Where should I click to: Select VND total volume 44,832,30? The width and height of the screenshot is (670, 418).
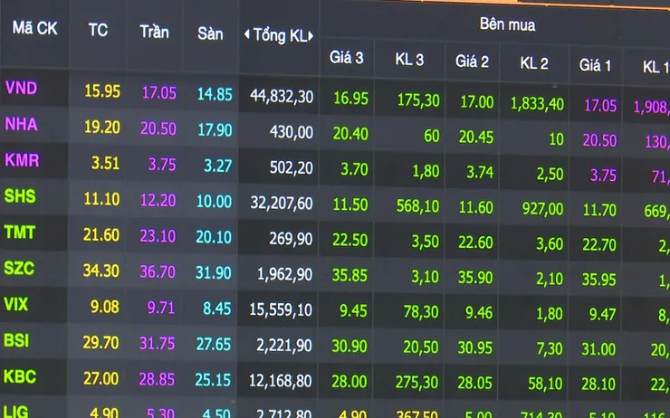tap(282, 97)
